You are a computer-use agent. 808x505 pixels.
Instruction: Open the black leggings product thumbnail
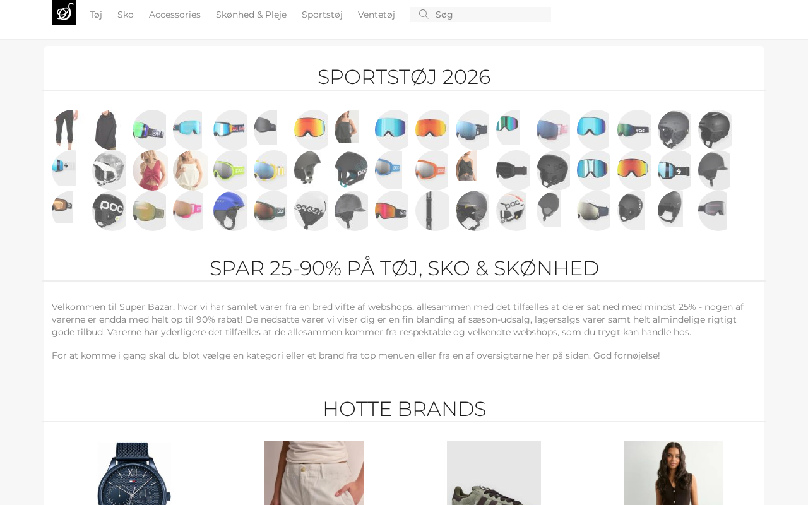pos(65,130)
